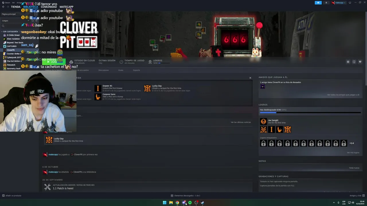Open 1.1 Patch is here! news
The width and height of the screenshot is (367, 206).
pyautogui.click(x=63, y=188)
